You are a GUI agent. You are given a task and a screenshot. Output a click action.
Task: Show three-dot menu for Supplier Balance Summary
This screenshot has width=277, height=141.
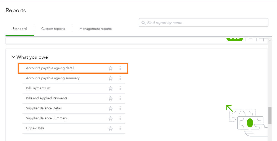point(120,118)
